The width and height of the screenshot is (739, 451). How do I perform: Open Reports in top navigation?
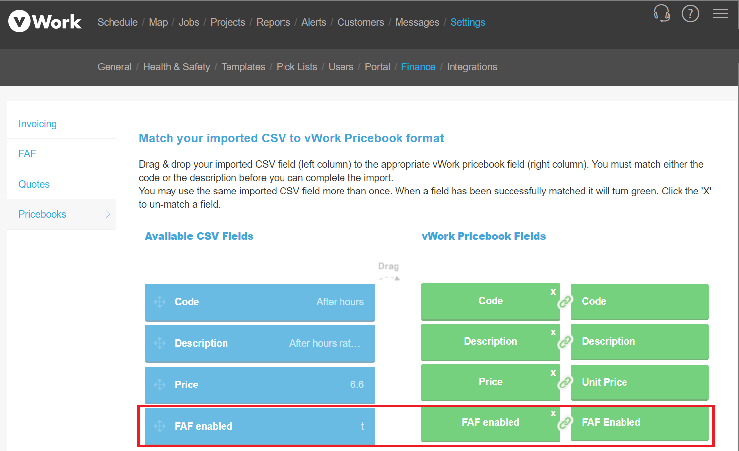273,22
